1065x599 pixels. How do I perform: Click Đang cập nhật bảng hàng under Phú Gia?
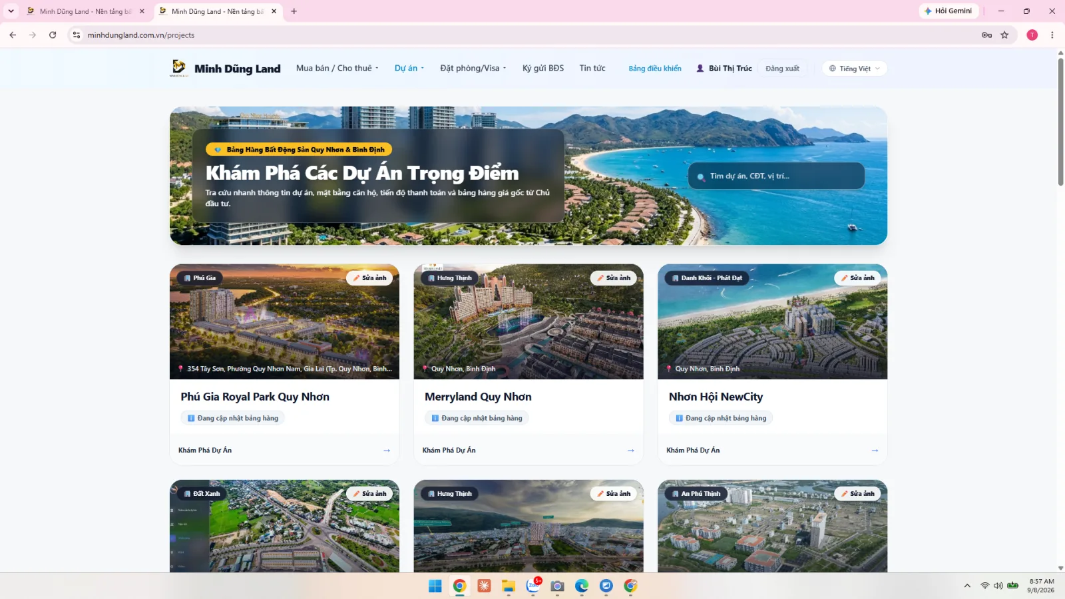point(233,418)
